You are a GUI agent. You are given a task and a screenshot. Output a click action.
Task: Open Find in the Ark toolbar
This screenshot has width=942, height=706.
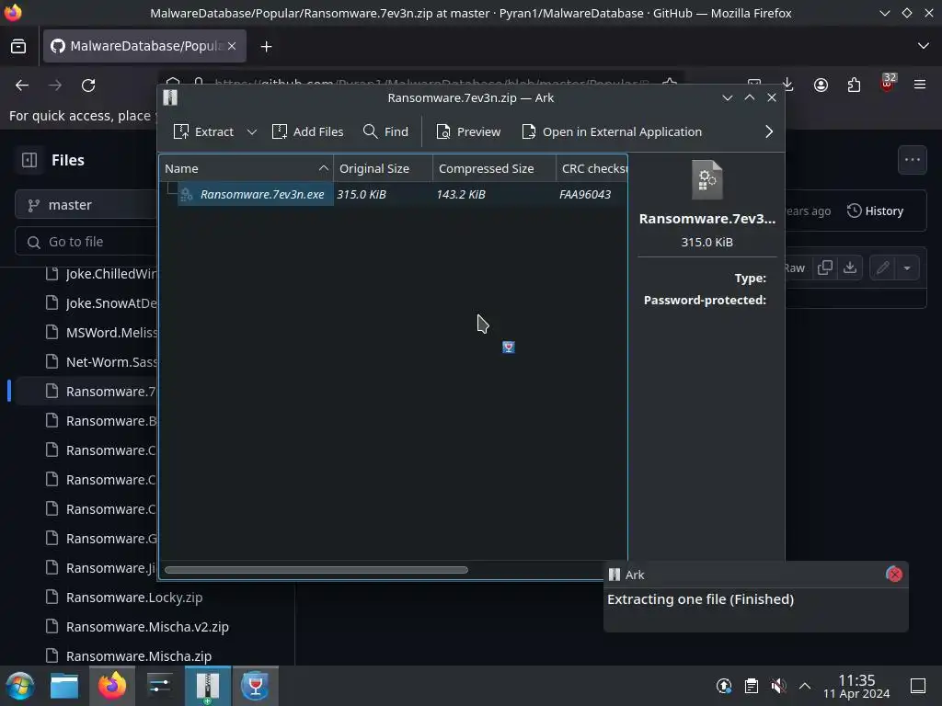(385, 131)
